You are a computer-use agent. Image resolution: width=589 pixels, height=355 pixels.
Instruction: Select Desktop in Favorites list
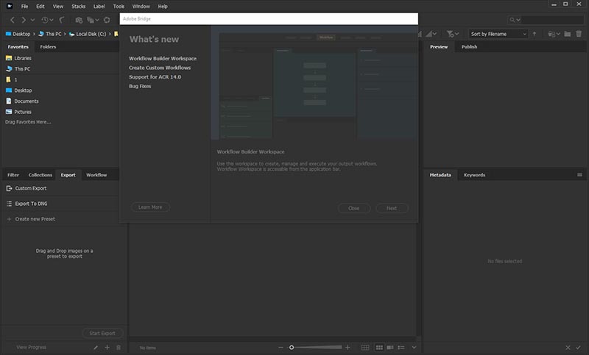pos(19,90)
